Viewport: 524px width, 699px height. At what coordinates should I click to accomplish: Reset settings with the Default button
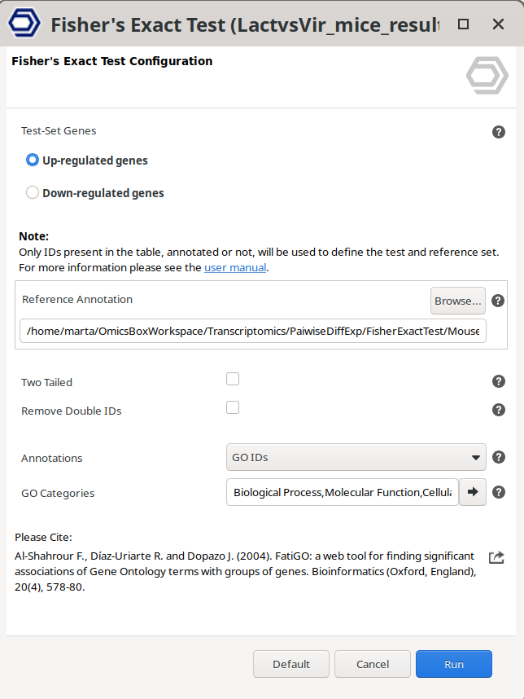click(x=291, y=664)
